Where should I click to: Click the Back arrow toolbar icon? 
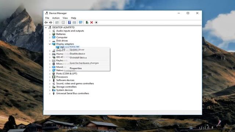46,22
